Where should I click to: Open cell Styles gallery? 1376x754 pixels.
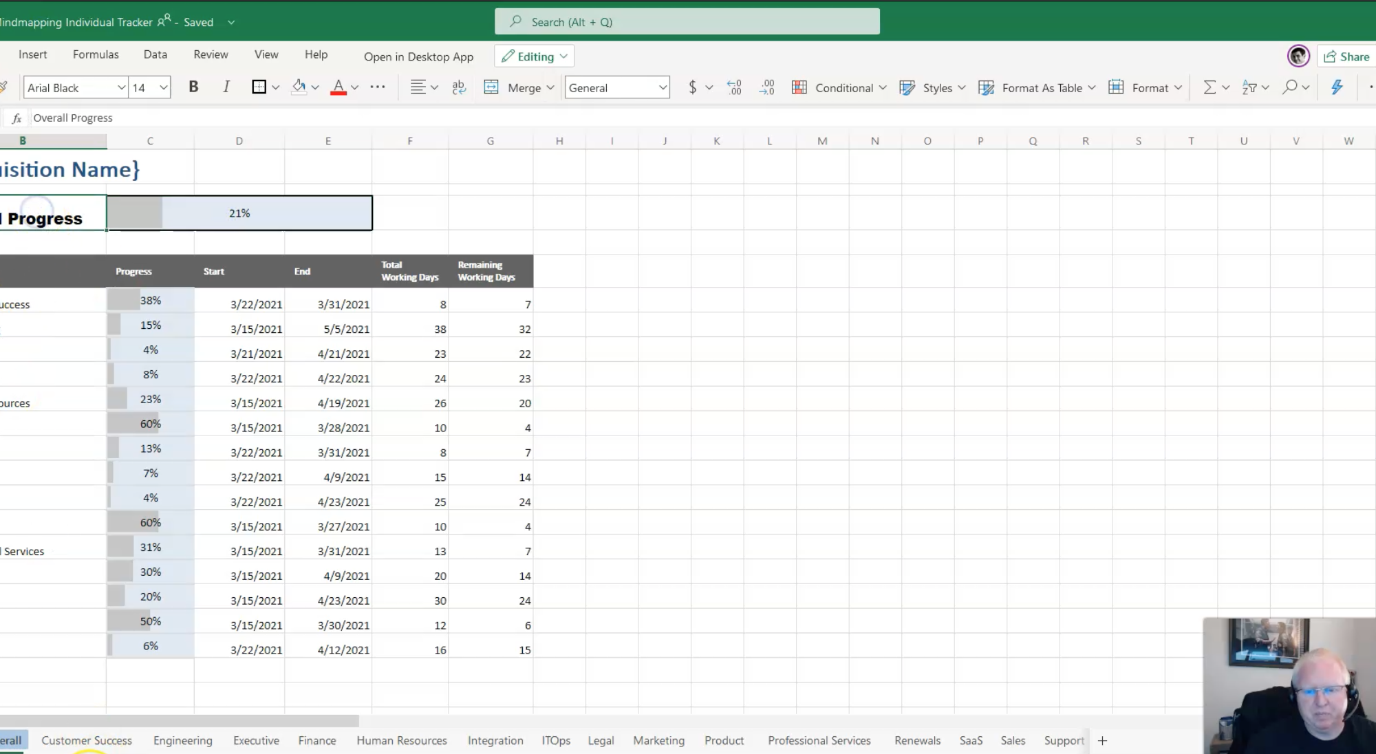coord(932,87)
